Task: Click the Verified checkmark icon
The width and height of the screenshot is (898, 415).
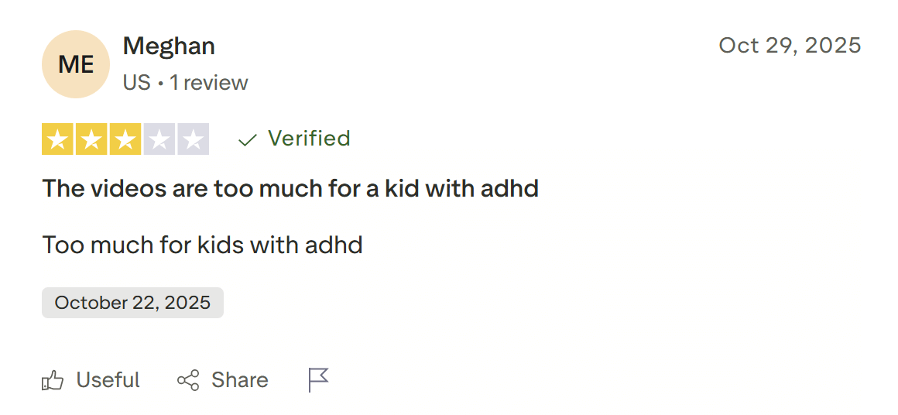Action: tap(248, 139)
